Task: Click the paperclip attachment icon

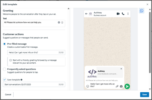Action: [x=117, y=86]
